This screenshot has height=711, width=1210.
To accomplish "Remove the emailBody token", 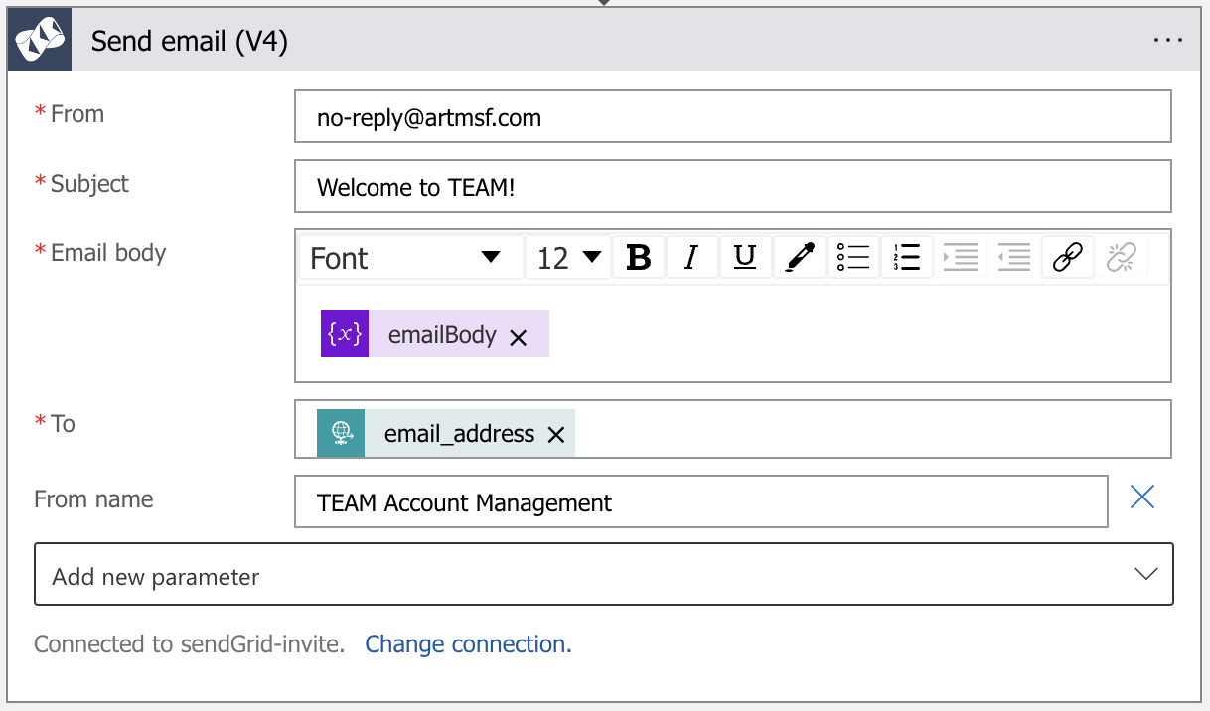I will pyautogui.click(x=518, y=338).
